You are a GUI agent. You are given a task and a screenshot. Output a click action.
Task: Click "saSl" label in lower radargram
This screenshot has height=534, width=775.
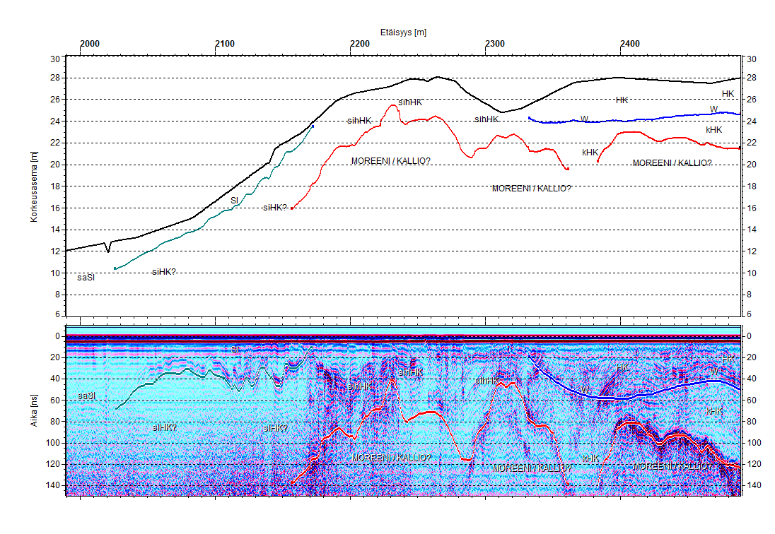click(86, 397)
